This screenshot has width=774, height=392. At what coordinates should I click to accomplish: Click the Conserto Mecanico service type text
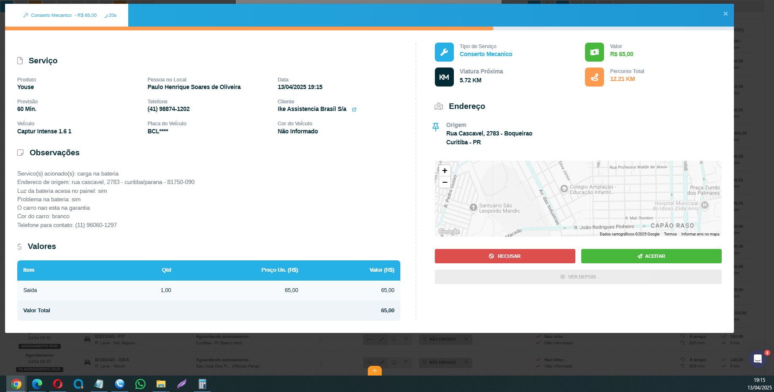point(486,54)
